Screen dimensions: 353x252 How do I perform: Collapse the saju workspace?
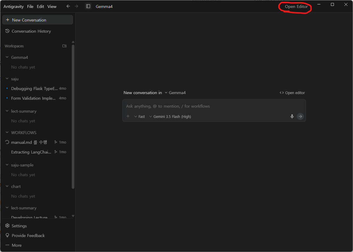click(x=7, y=79)
